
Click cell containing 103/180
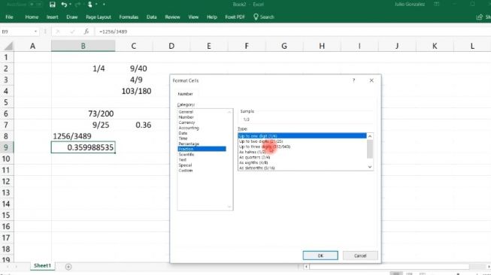(x=134, y=91)
